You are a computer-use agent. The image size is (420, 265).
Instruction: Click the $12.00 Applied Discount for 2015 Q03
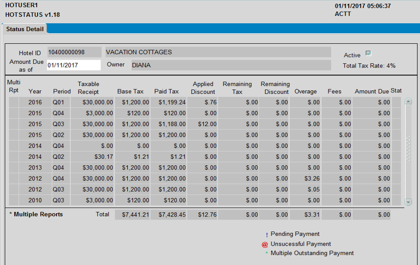(203, 124)
